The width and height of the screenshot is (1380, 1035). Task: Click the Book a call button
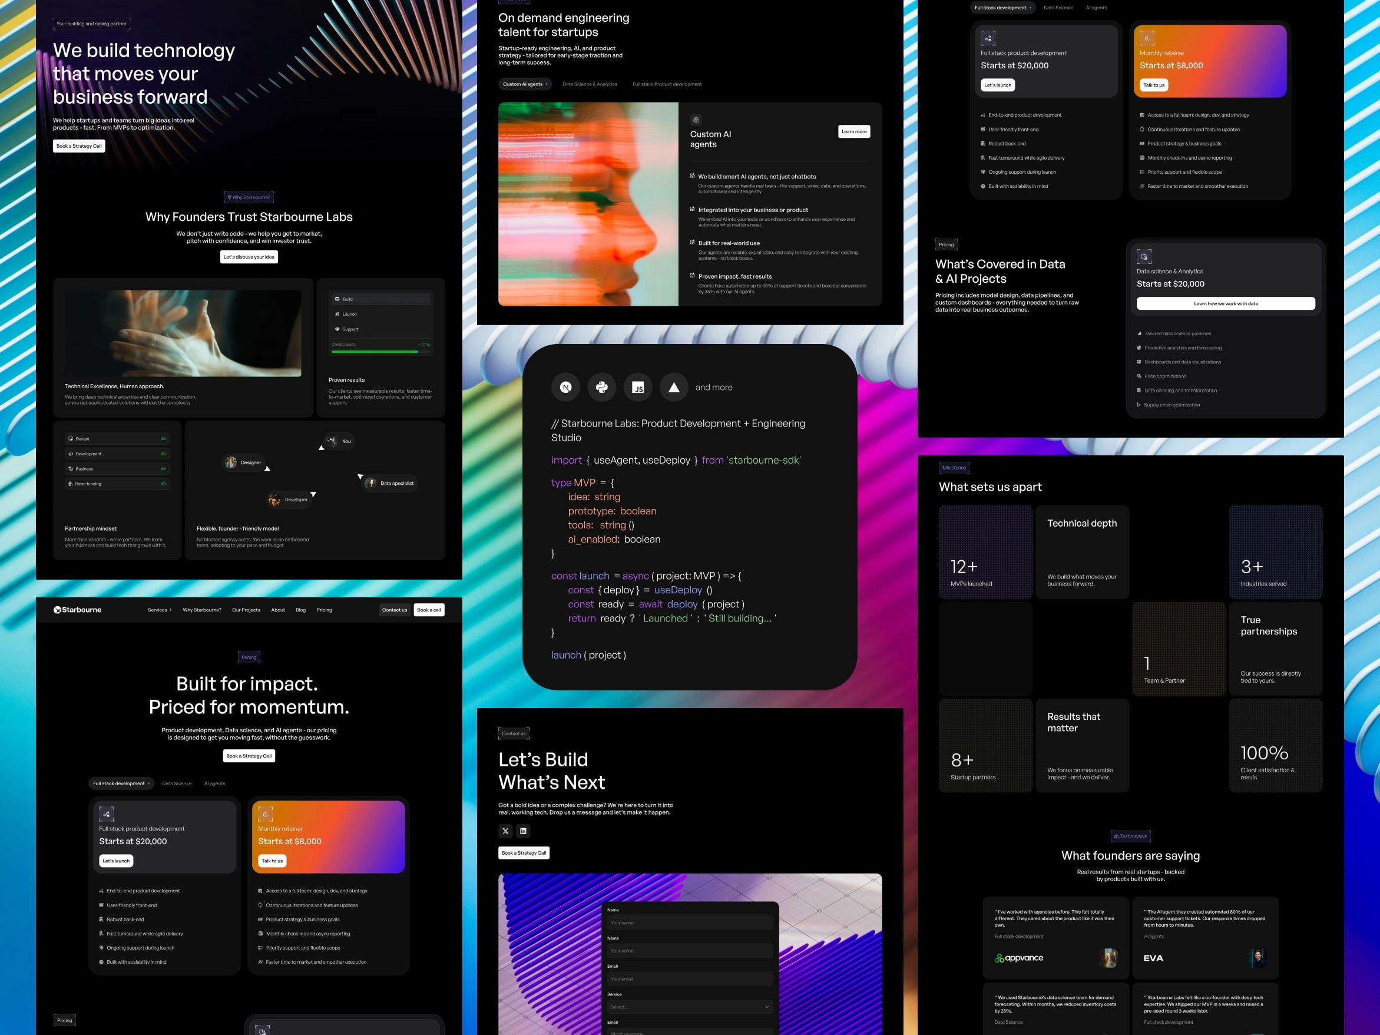point(429,610)
